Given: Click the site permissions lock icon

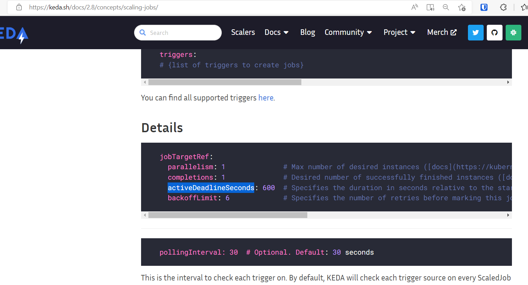Looking at the screenshot, I should click(19, 7).
